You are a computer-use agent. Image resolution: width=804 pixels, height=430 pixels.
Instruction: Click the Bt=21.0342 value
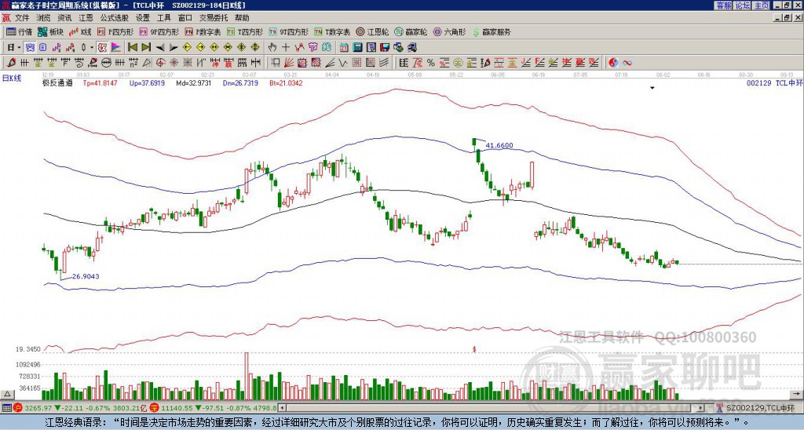tap(286, 82)
